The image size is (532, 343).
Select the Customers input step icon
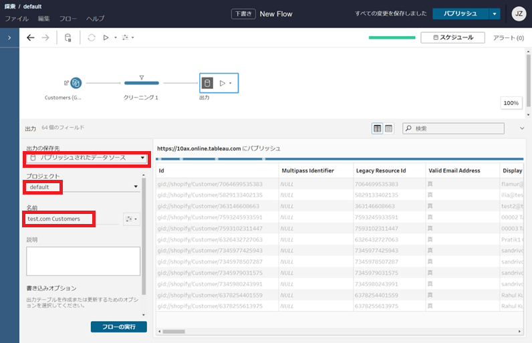pos(76,83)
